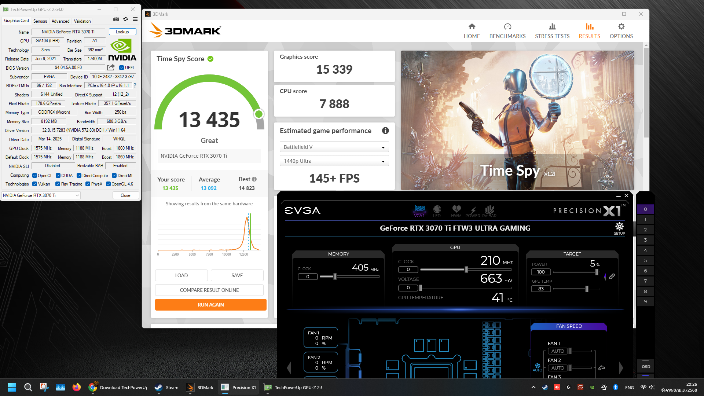Open the POWER icon in Precision X1
The width and height of the screenshot is (704, 396).
coord(473,211)
